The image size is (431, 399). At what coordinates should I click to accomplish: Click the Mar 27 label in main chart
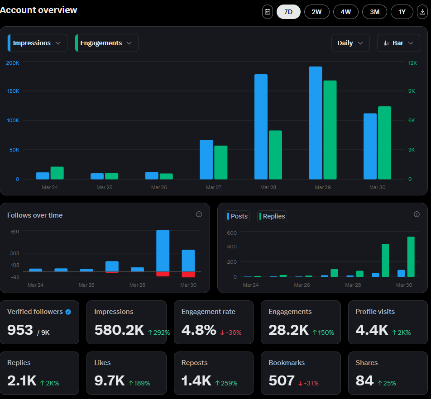click(214, 187)
